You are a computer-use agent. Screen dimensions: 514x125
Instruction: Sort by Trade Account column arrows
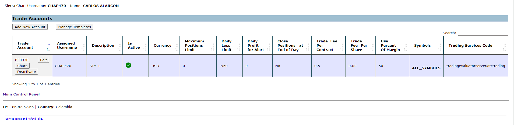click(48, 47)
